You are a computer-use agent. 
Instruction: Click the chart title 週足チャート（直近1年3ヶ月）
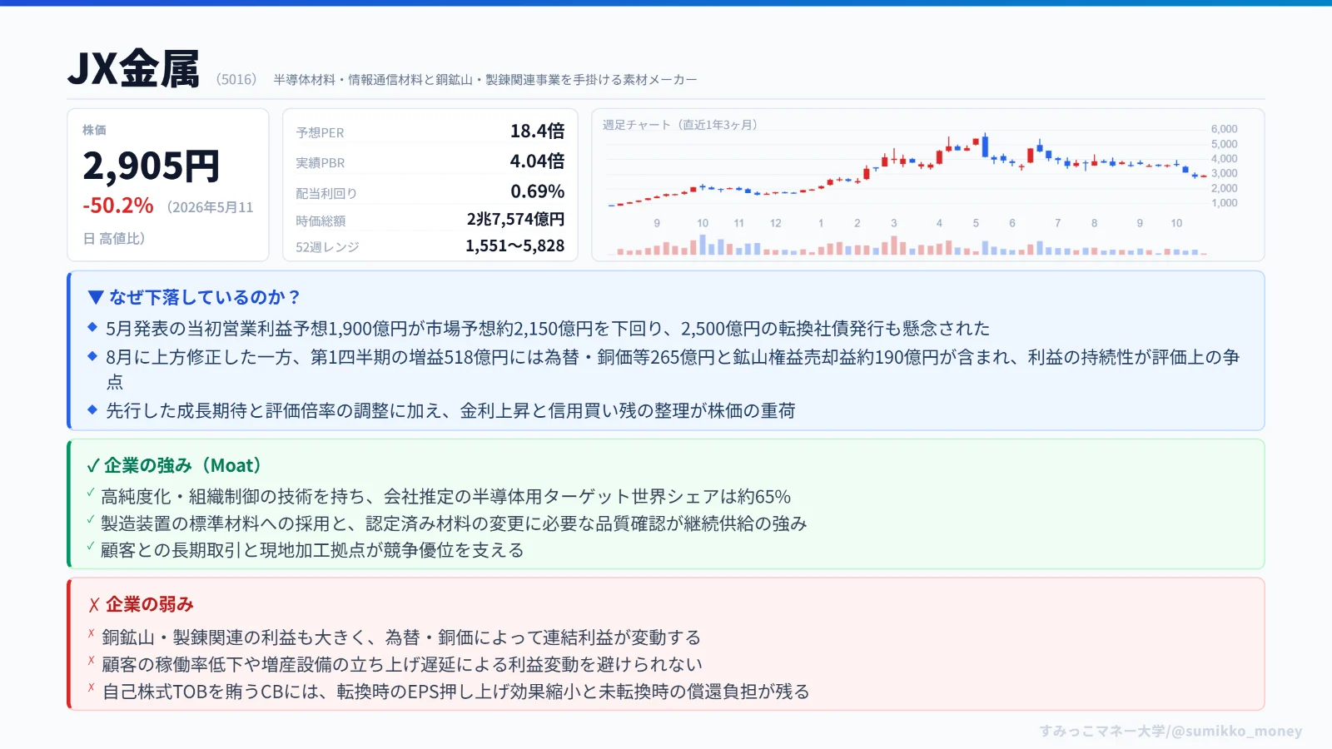tap(680, 125)
